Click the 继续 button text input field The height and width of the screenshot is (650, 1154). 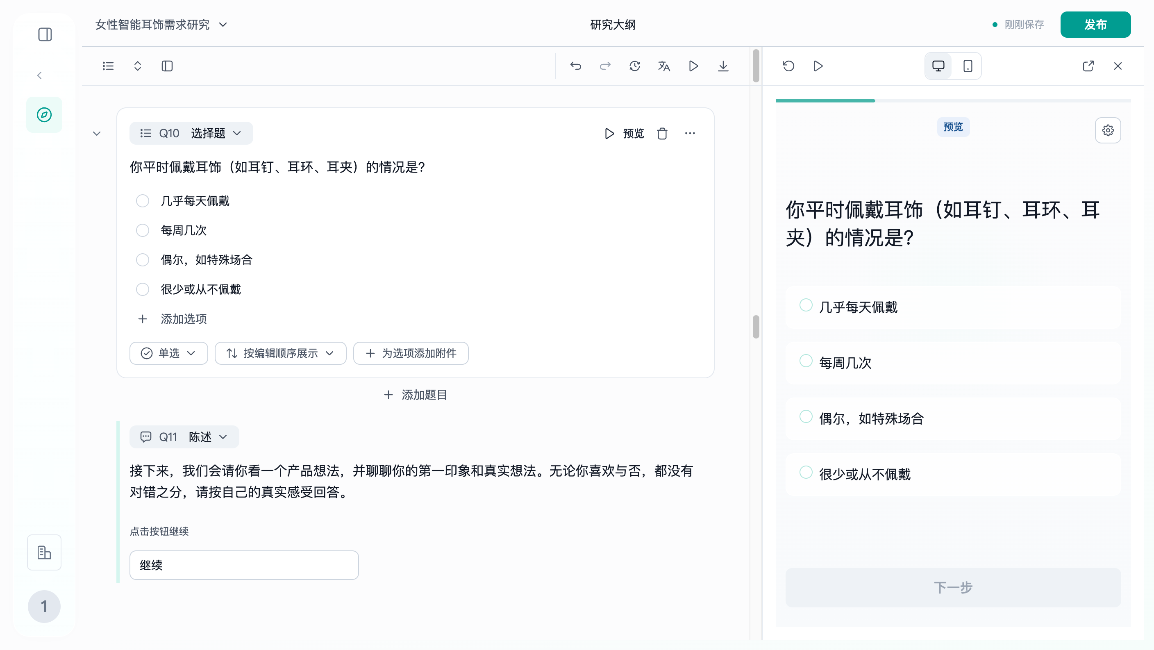[244, 565]
